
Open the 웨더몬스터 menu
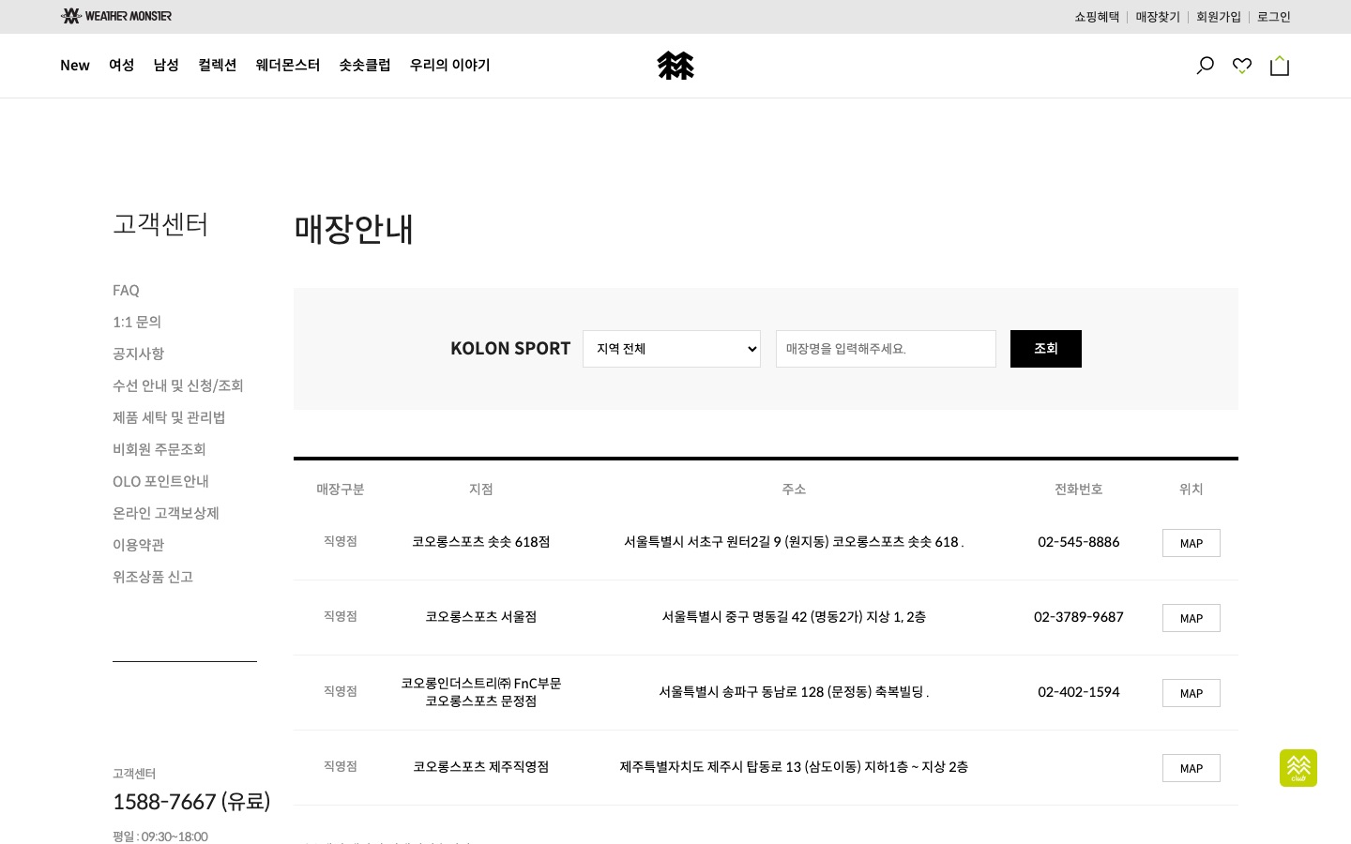288,65
